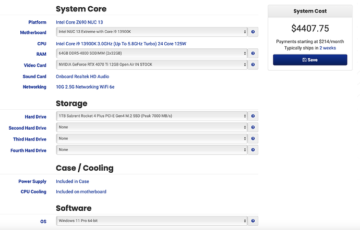Click the Included in Case text
Image resolution: width=360 pixels, height=230 pixels.
point(73,182)
